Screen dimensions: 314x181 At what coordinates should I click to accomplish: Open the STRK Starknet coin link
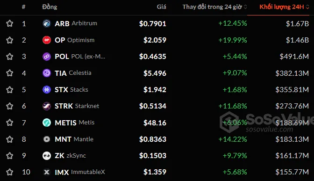coord(77,106)
